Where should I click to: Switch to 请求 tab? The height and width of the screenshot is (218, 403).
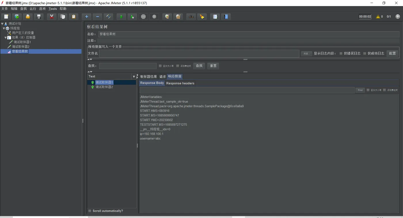pyautogui.click(x=163, y=77)
